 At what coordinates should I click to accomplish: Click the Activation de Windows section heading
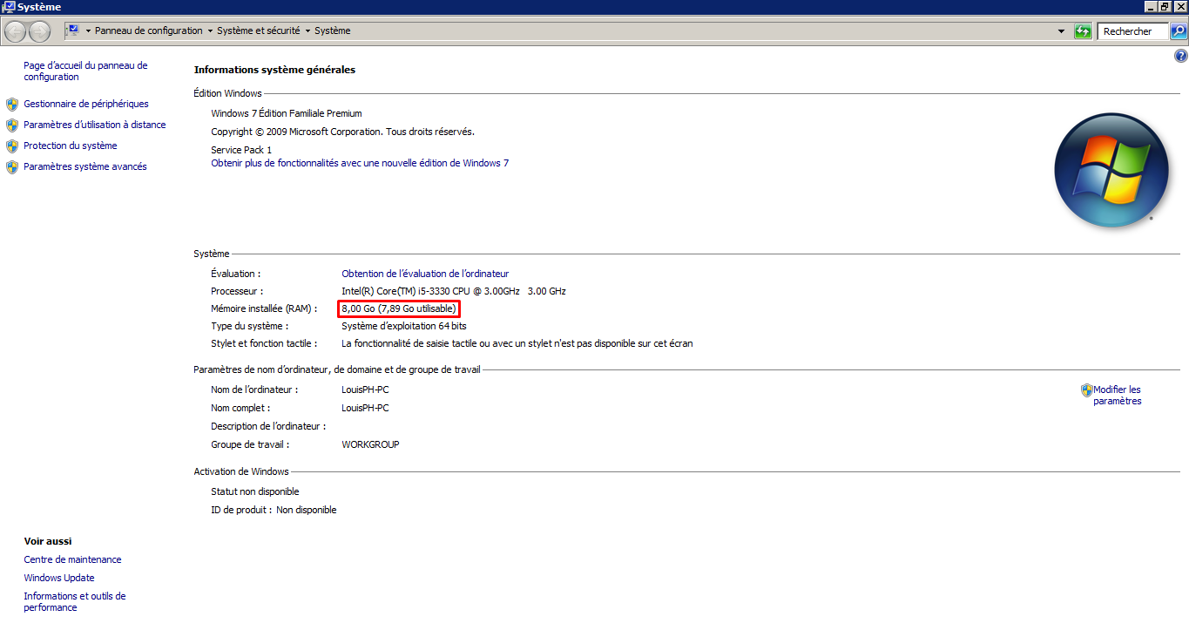(241, 471)
